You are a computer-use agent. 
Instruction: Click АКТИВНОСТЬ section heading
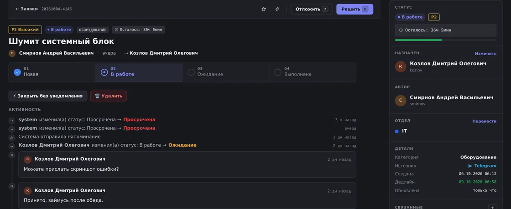25,110
